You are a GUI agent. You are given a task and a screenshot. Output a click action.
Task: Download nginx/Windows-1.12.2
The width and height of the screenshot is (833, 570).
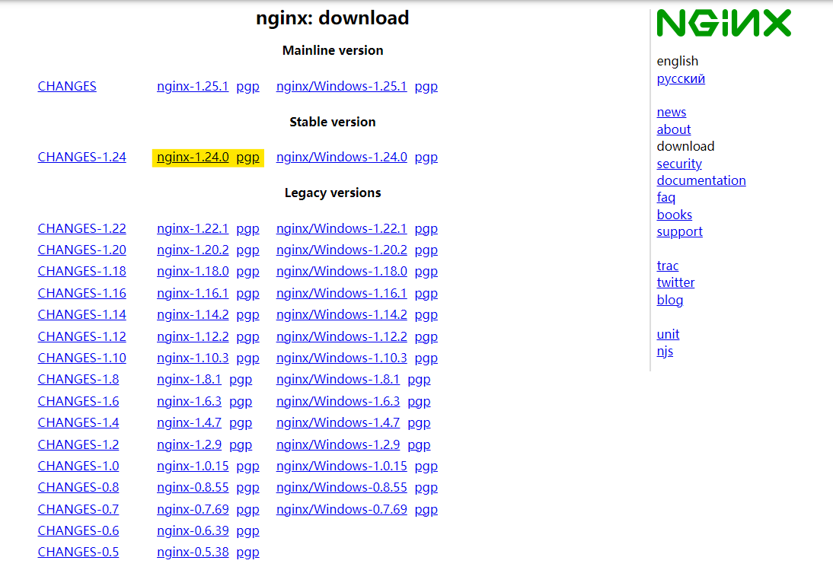pos(342,336)
